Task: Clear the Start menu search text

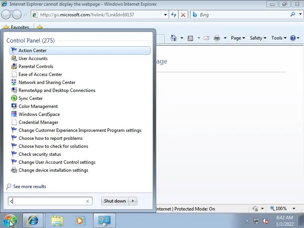Action: click(x=87, y=201)
